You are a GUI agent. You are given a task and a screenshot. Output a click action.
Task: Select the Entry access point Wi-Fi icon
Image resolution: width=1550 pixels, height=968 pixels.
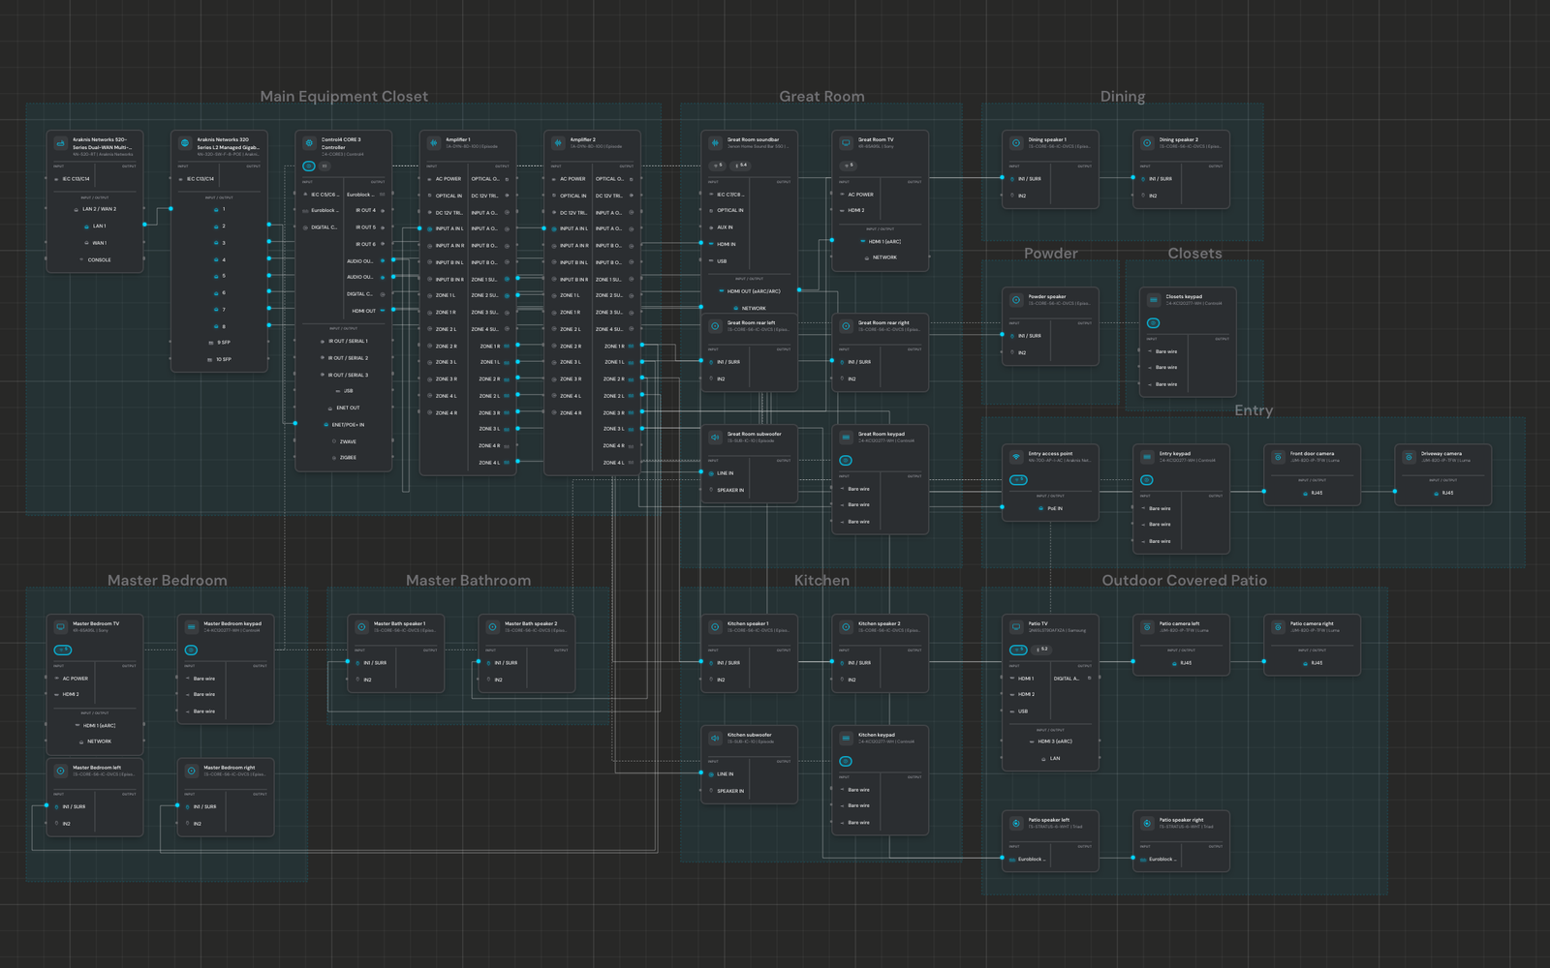pyautogui.click(x=1016, y=457)
